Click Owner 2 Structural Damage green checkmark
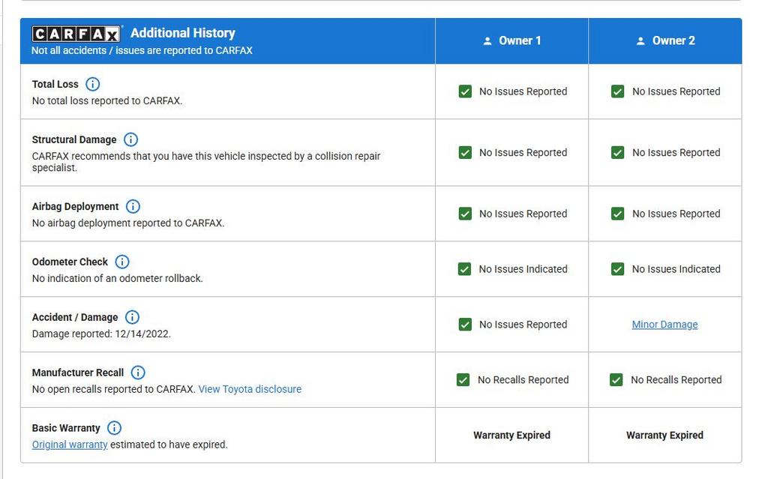The width and height of the screenshot is (768, 479). [x=618, y=152]
